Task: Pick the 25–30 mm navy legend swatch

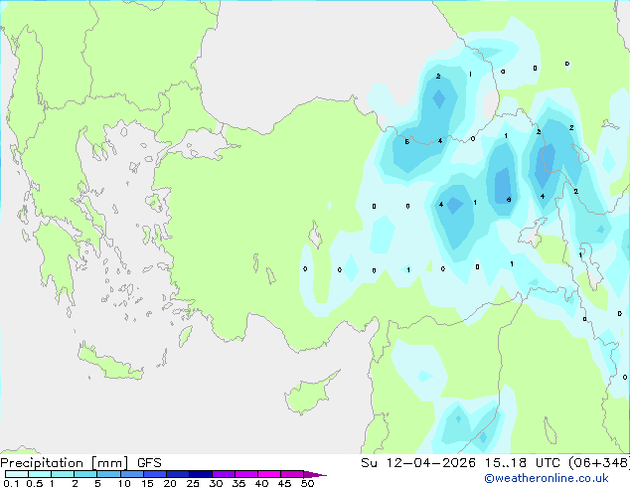Action: [201, 474]
